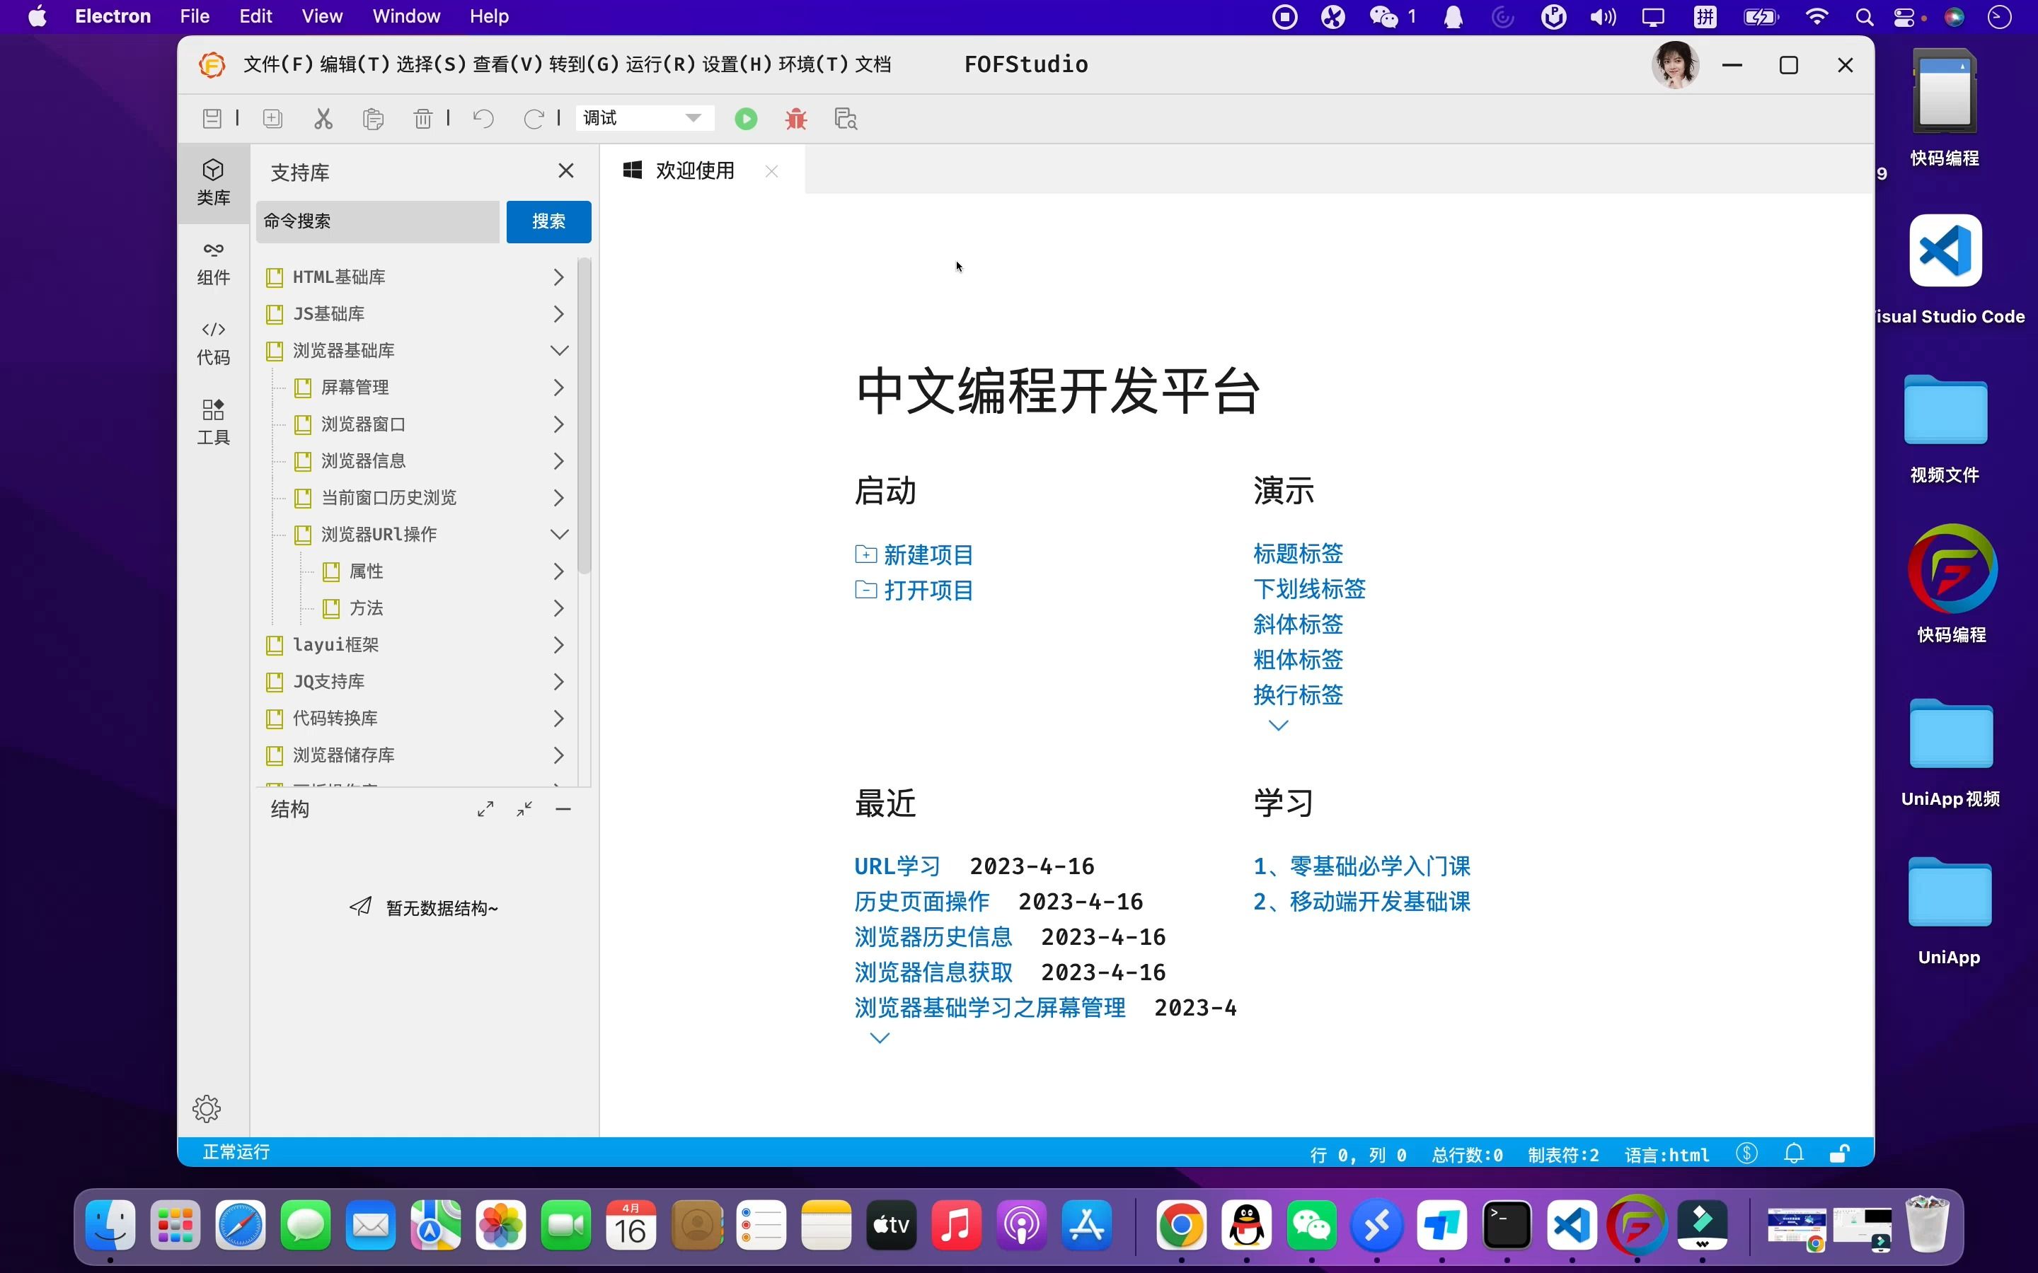The image size is (2038, 1273).
Task: Expand the layui框架 tree node
Action: point(558,645)
